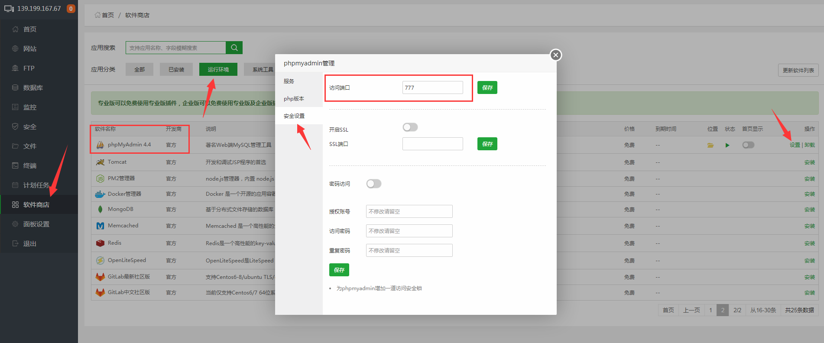Click the 上一页 pagination button
Image resolution: width=824 pixels, height=343 pixels.
[x=691, y=310]
